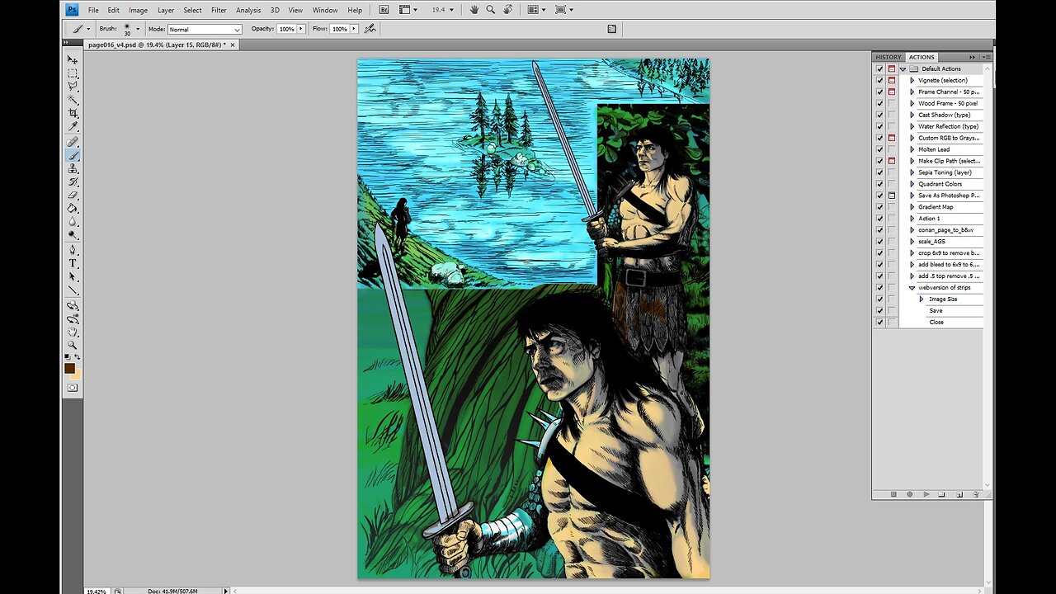Toggle Vignette (selection) action checkbox
This screenshot has height=594, width=1056.
pos(879,80)
